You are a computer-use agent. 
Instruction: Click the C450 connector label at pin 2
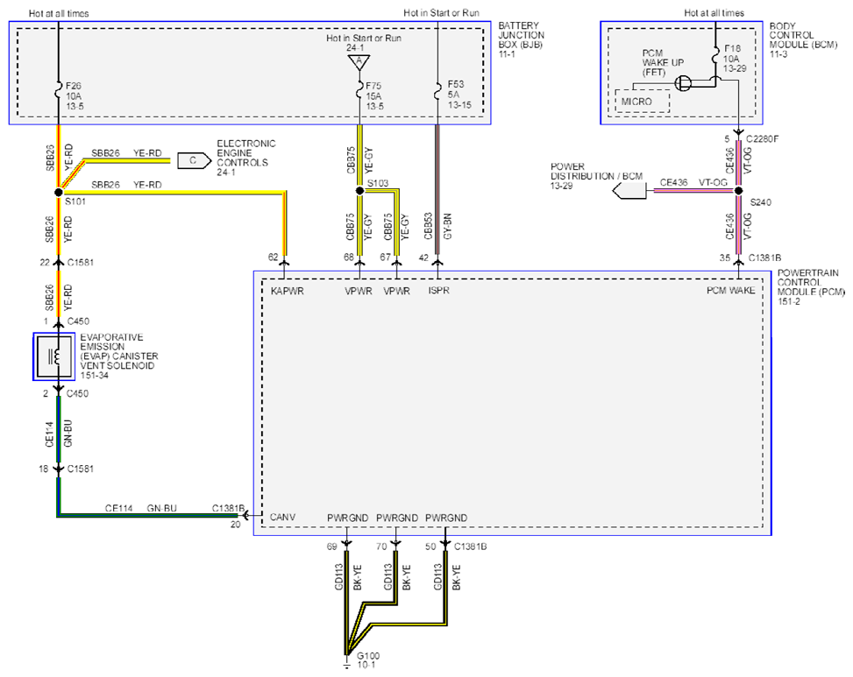[77, 393]
